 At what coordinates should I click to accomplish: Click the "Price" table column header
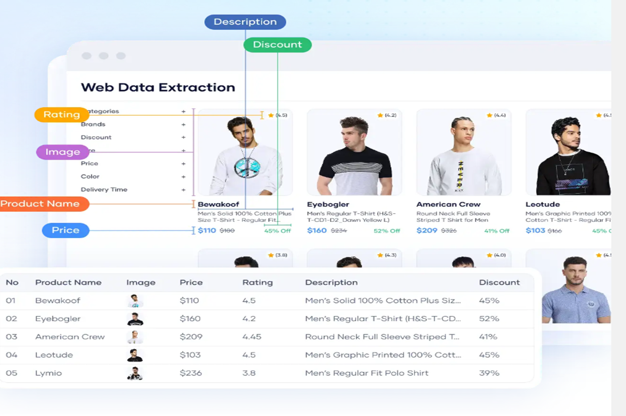(x=191, y=282)
